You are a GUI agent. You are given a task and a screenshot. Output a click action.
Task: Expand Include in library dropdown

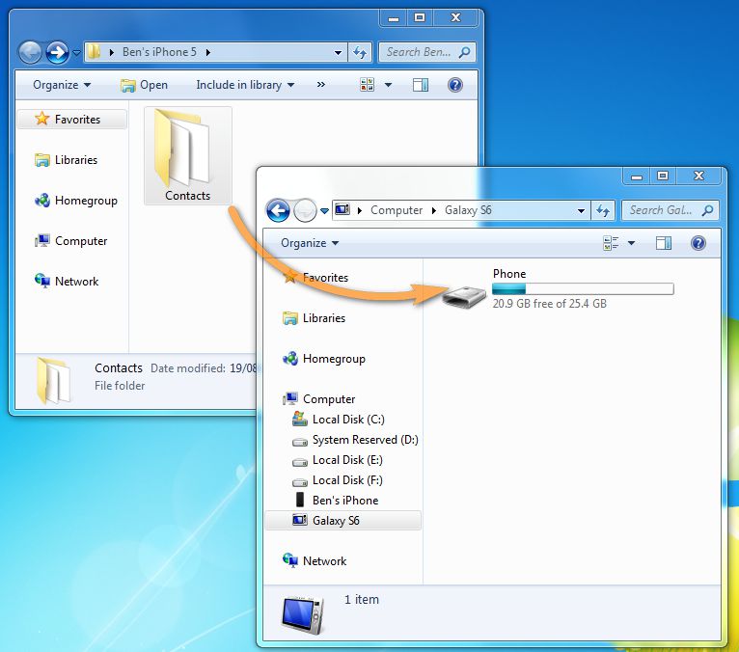245,85
